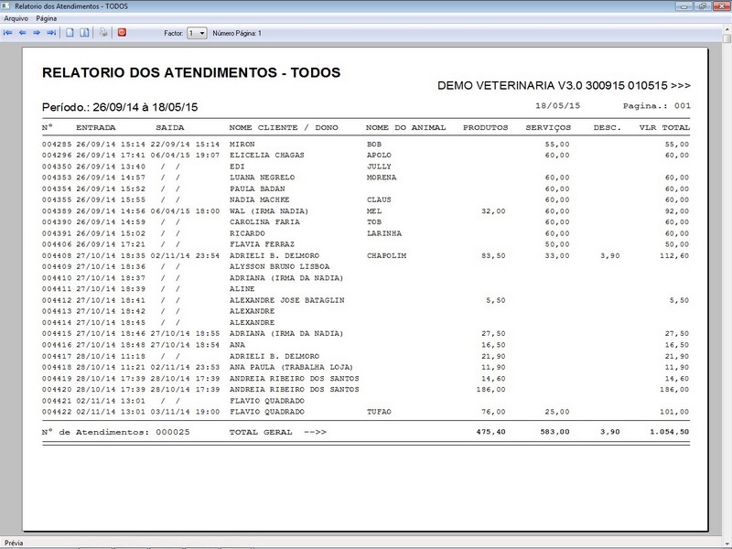This screenshot has height=549, width=732.
Task: Go to the previous page arrow
Action: (22, 33)
